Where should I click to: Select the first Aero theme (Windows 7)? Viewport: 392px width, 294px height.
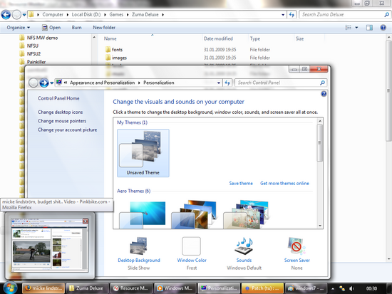click(143, 214)
